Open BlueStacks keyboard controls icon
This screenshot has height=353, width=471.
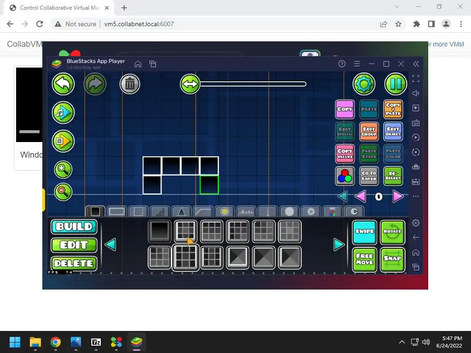416,123
